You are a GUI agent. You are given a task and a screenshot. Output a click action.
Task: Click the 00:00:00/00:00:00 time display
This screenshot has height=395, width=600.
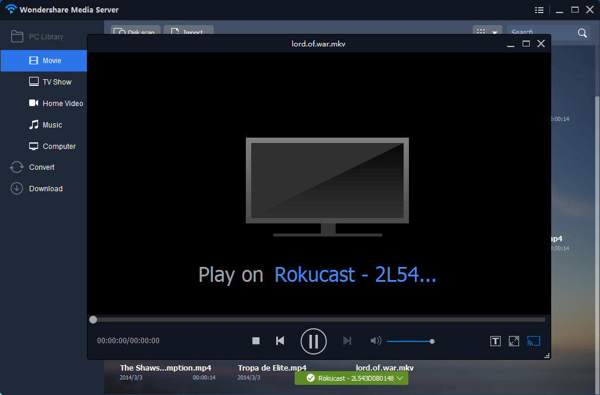(x=128, y=341)
